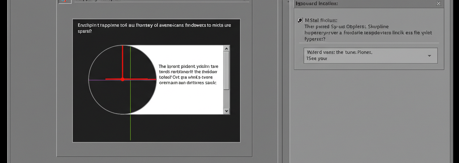This screenshot has height=163, width=459.
Task: Click the text 'MStal fridius:'
Action: click(x=321, y=20)
